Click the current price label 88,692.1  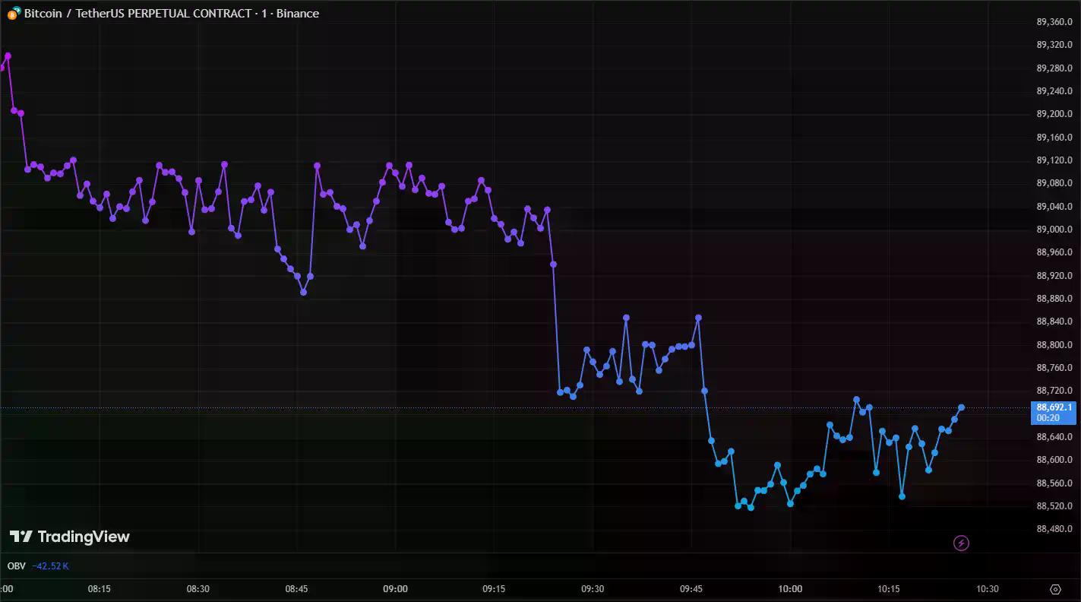tap(1053, 407)
